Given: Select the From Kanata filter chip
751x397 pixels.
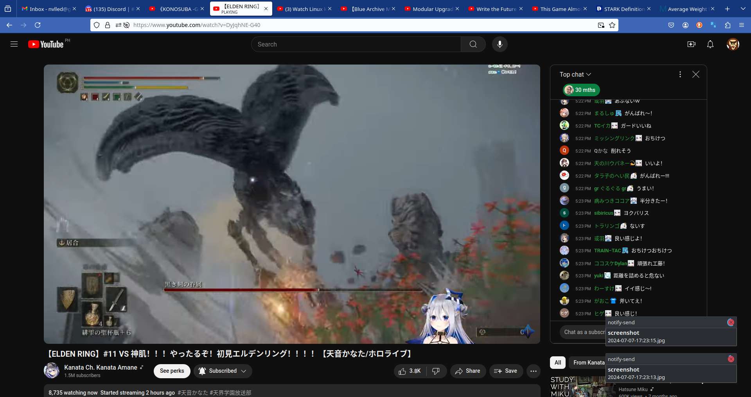Looking at the screenshot, I should [x=588, y=363].
